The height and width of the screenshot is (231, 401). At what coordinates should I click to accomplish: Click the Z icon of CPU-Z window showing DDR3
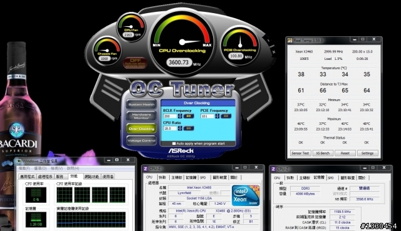point(273,169)
